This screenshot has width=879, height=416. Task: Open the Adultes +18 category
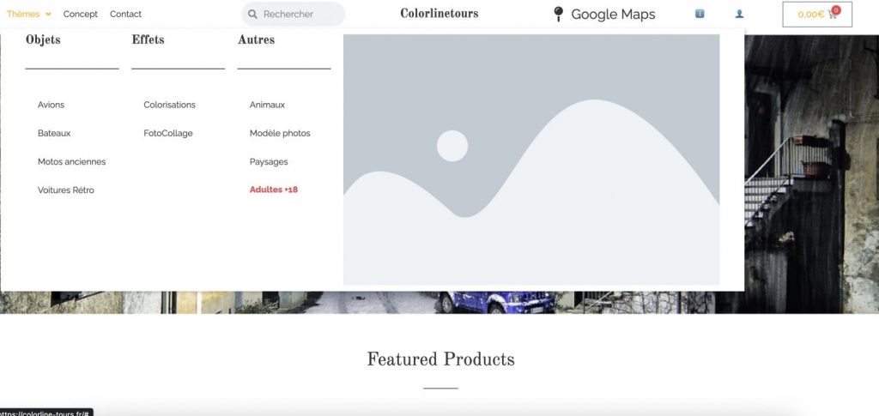point(273,190)
